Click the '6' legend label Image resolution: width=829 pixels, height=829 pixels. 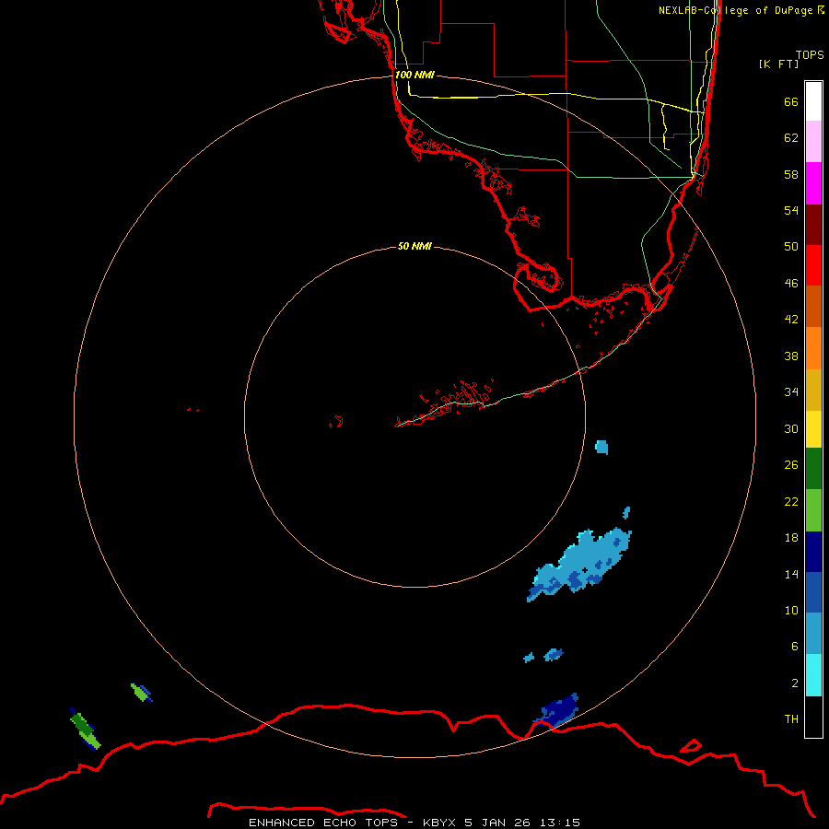point(795,647)
